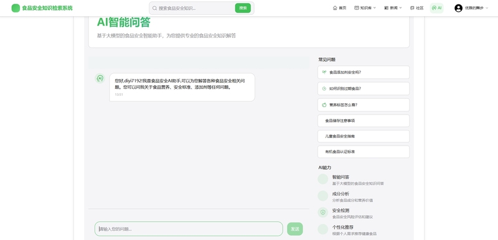The height and width of the screenshot is (240, 498).
Task: Select 儿童食品安全指南 quick question
Action: 364,136
